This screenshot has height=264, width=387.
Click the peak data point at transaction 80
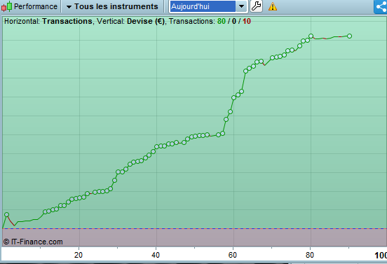pyautogui.click(x=311, y=36)
